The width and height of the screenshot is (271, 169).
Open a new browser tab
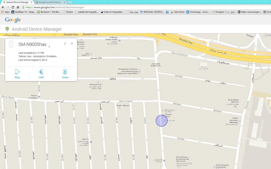(70, 2)
